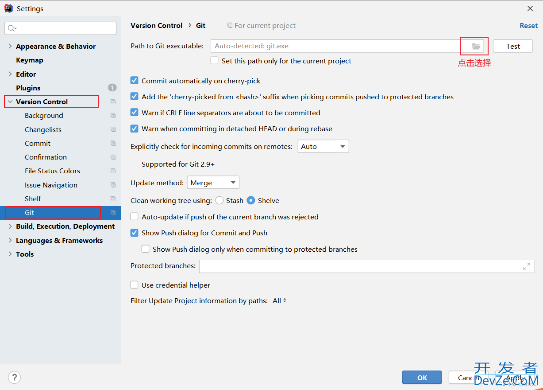543x390 pixels.
Task: Click the Plugins update count badge
Action: [x=112, y=88]
